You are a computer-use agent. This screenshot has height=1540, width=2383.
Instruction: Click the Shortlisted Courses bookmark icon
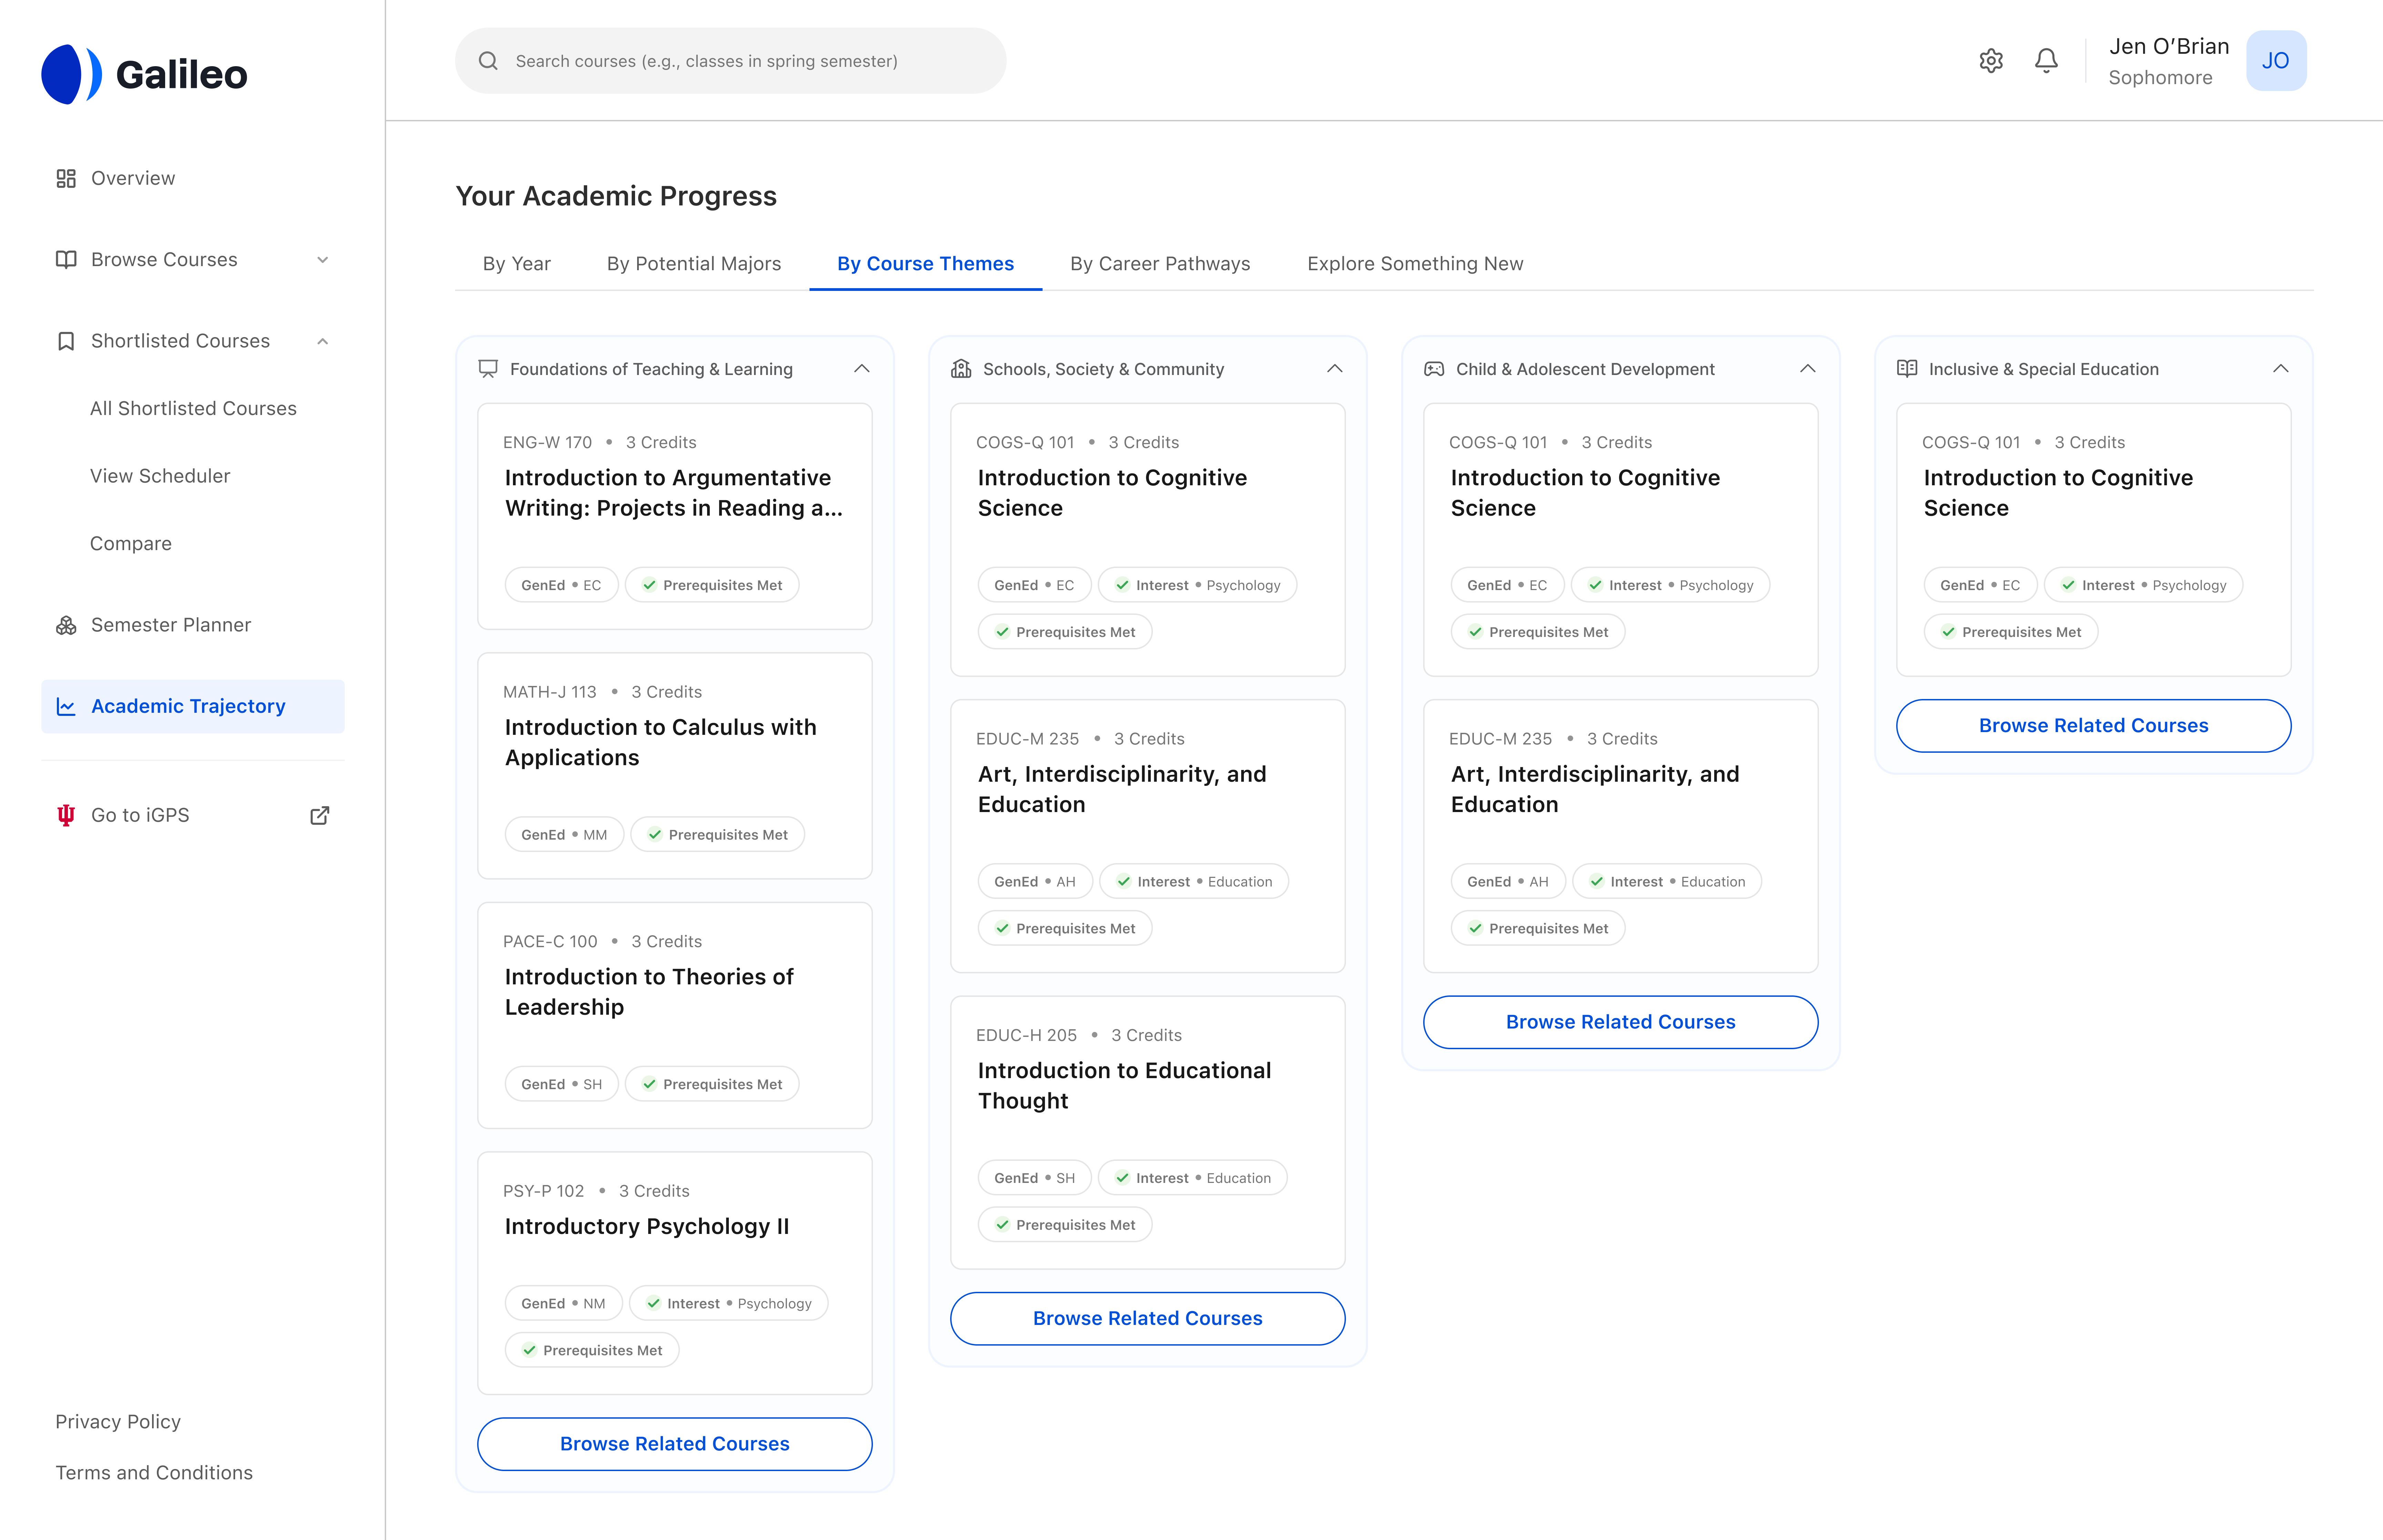[66, 341]
